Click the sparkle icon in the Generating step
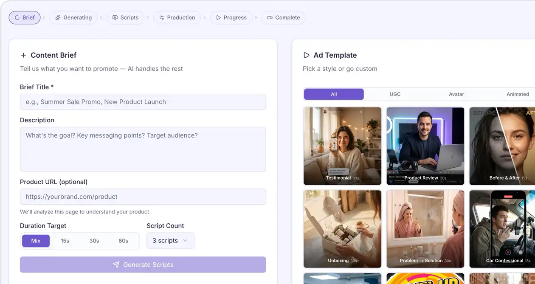Viewport: 535px width, 284px height. pos(58,18)
